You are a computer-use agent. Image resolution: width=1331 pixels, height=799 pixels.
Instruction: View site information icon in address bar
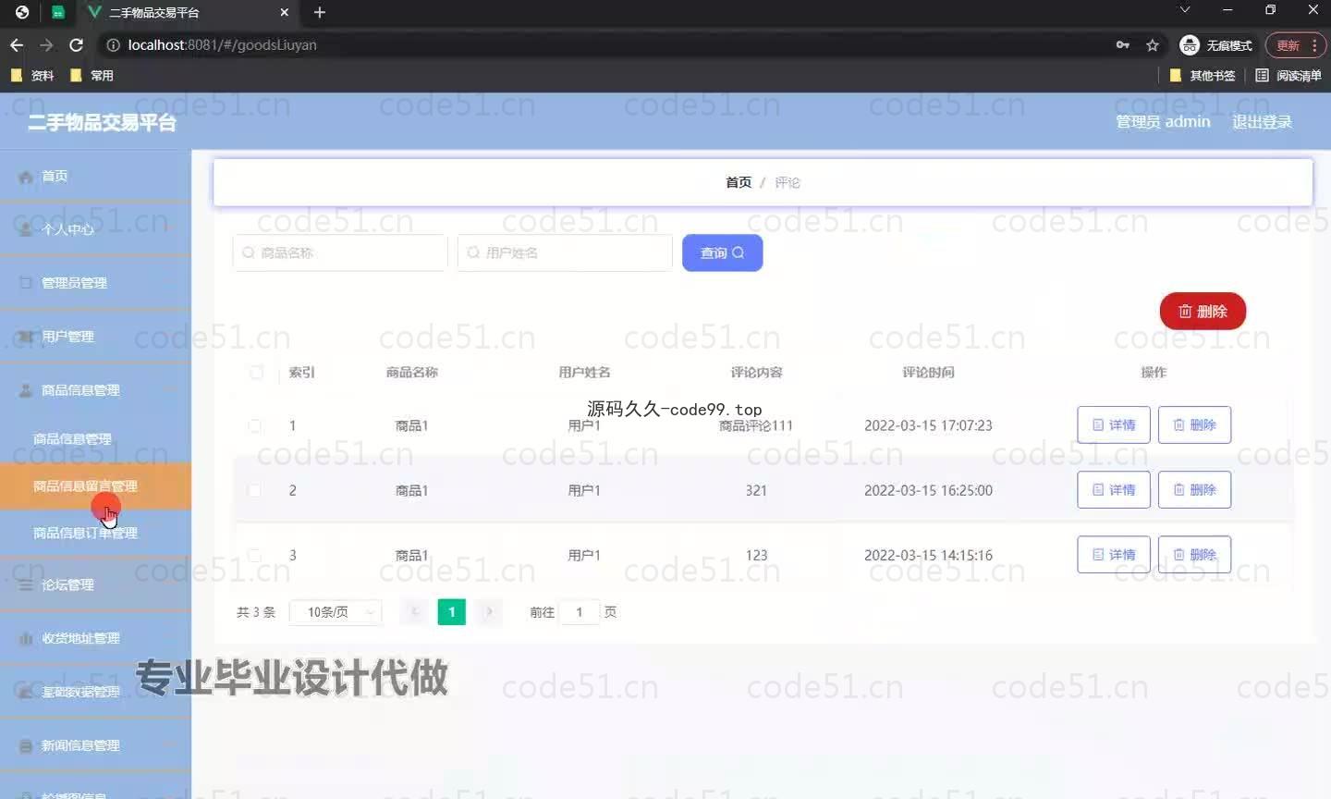coord(113,44)
